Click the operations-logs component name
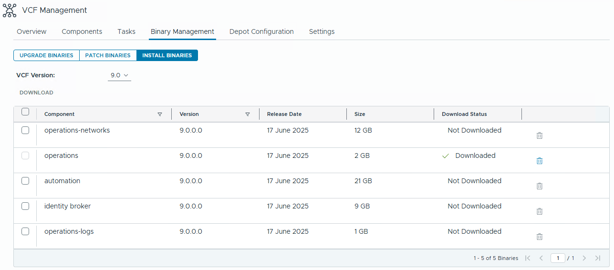 (x=69, y=231)
